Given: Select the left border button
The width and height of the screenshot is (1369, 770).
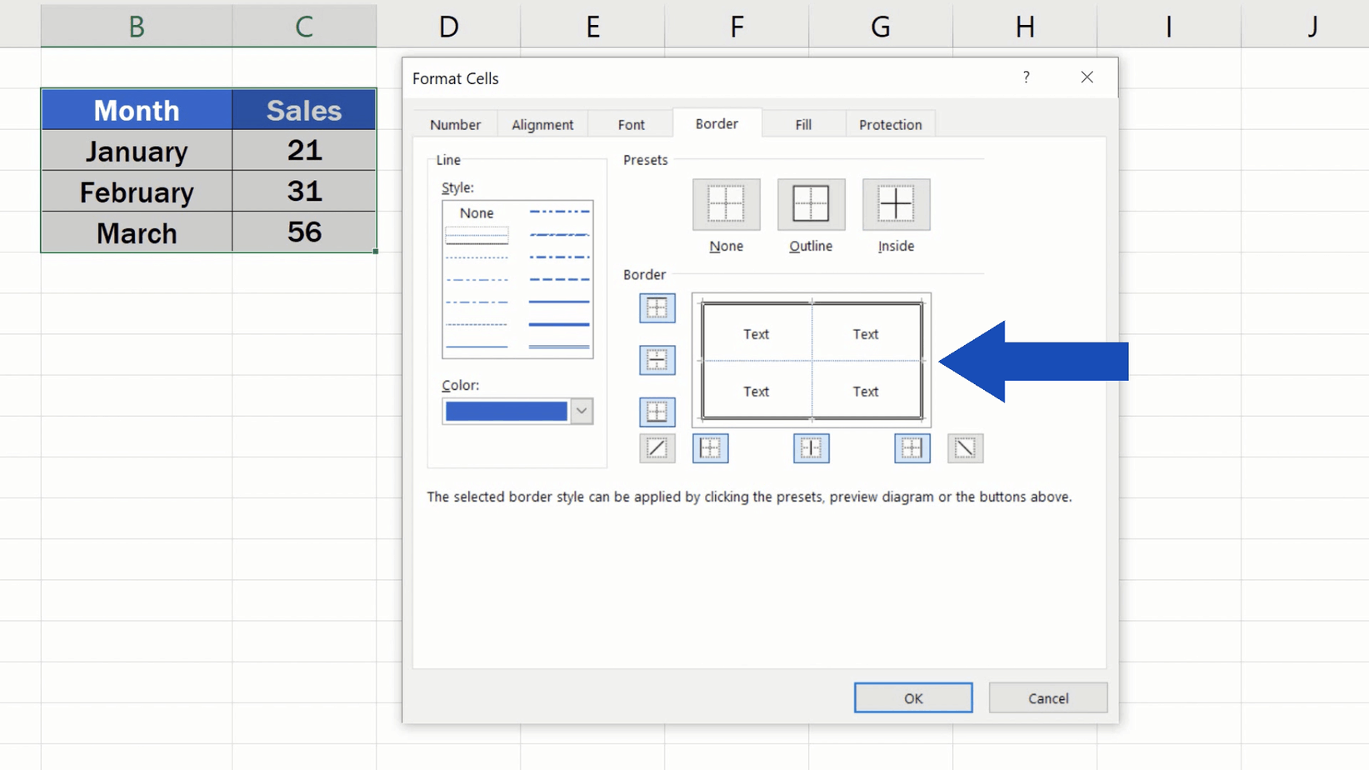Looking at the screenshot, I should 709,447.
